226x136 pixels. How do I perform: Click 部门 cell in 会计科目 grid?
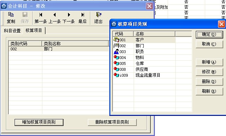point(48,49)
